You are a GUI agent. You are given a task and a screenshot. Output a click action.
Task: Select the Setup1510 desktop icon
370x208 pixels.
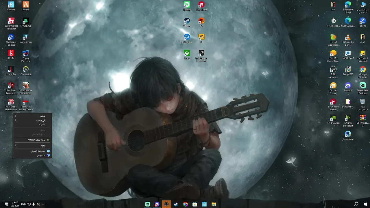pyautogui.click(x=348, y=71)
